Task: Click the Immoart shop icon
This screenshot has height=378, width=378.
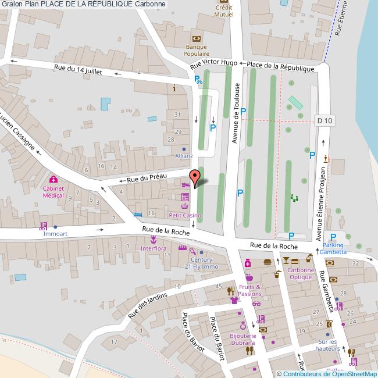Action: pyautogui.click(x=42, y=226)
